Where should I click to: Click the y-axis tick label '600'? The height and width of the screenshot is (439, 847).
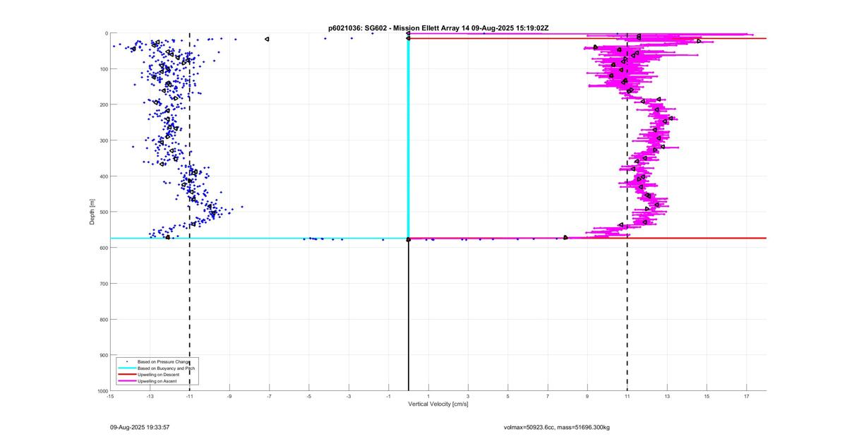(103, 248)
